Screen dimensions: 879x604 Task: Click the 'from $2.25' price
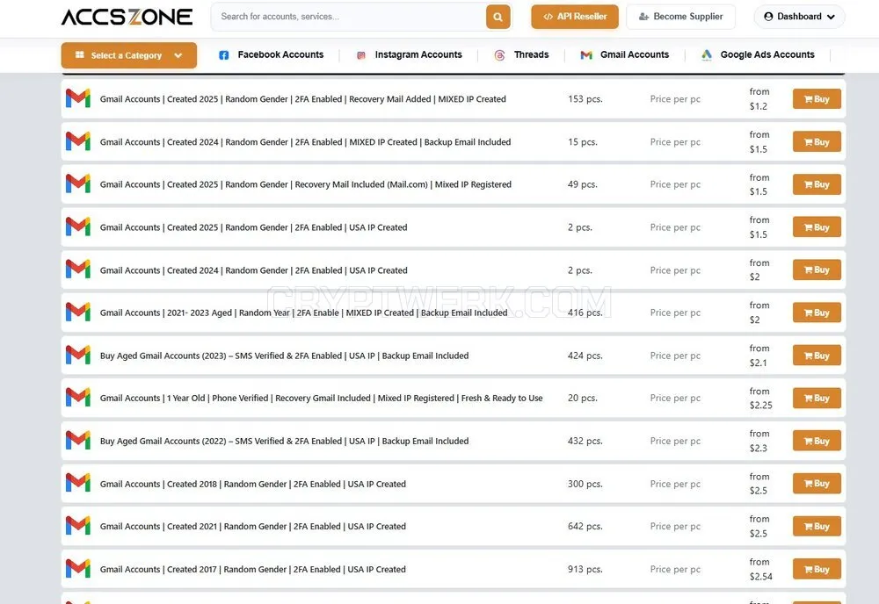tap(760, 398)
